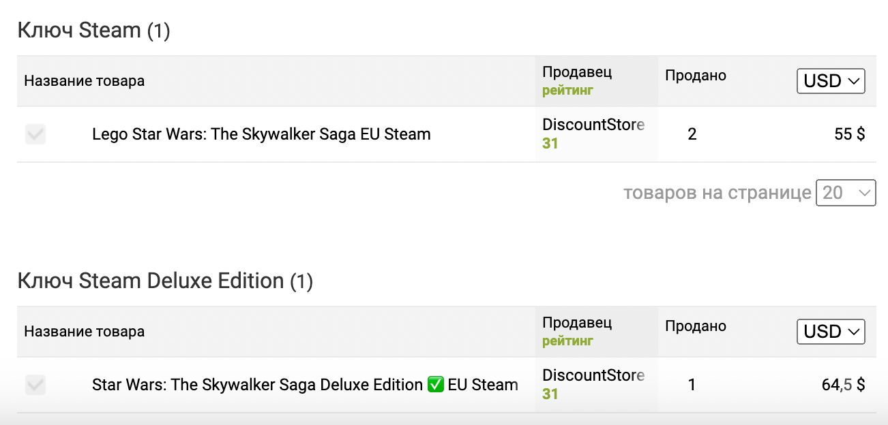Click the 64,5 $ price

844,385
